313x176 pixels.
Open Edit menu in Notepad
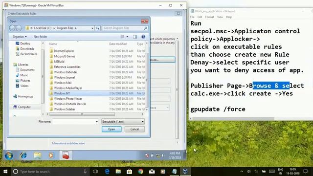(x=200, y=17)
